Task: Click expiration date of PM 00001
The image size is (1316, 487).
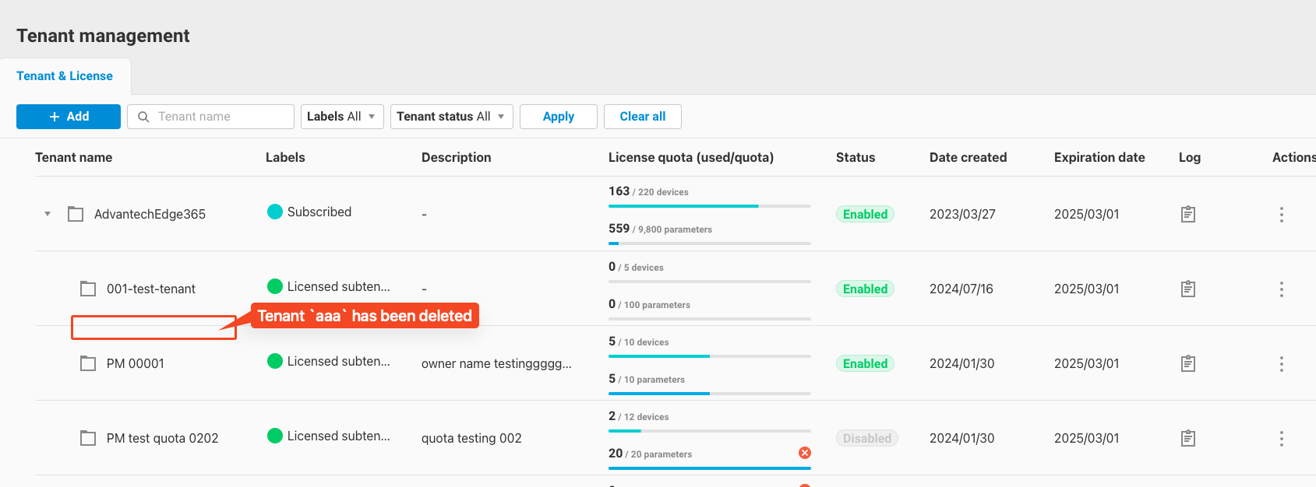Action: click(1087, 363)
